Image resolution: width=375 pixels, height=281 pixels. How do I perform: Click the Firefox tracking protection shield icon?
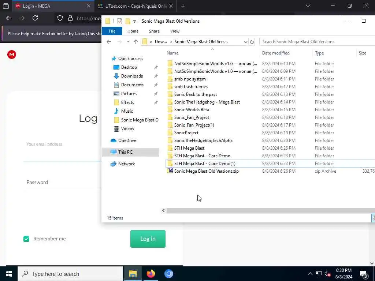click(60, 18)
